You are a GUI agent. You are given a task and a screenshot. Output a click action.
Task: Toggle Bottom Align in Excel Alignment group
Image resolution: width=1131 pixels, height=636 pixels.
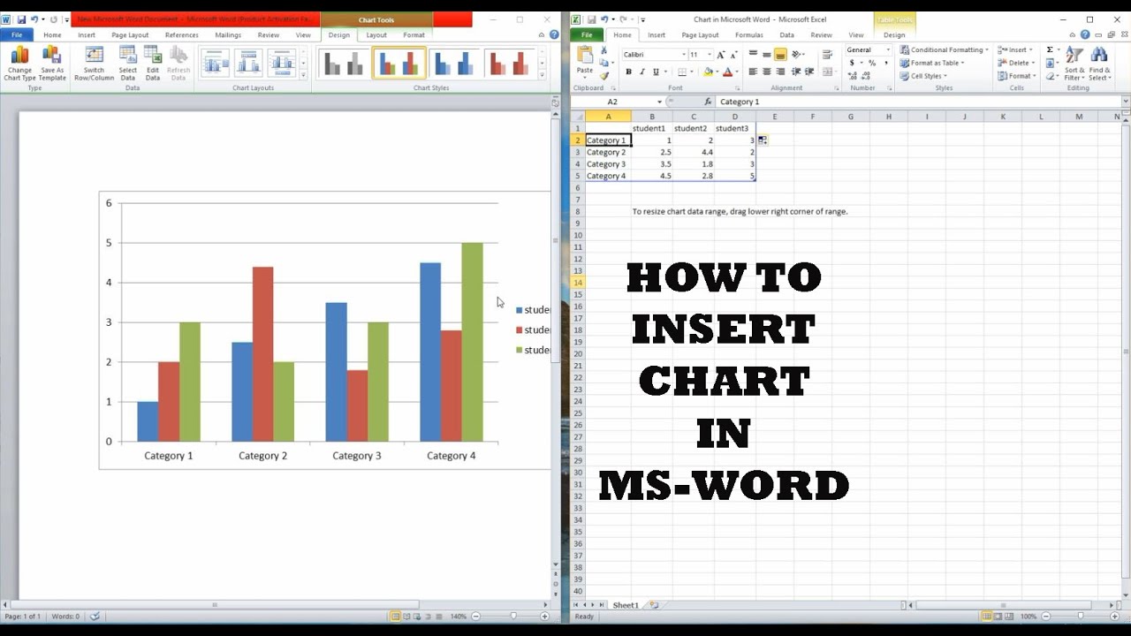point(780,55)
